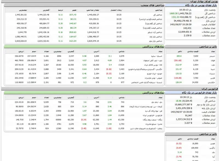The width and height of the screenshot is (219, 161).
Task: Open the symbol 'زملارد - کشاورزی و دامپروری ملارد شیر'
Action: [146, 129]
